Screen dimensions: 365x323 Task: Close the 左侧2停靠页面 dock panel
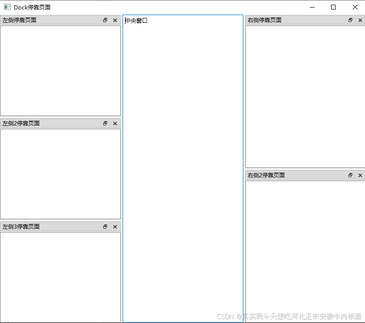coord(115,124)
